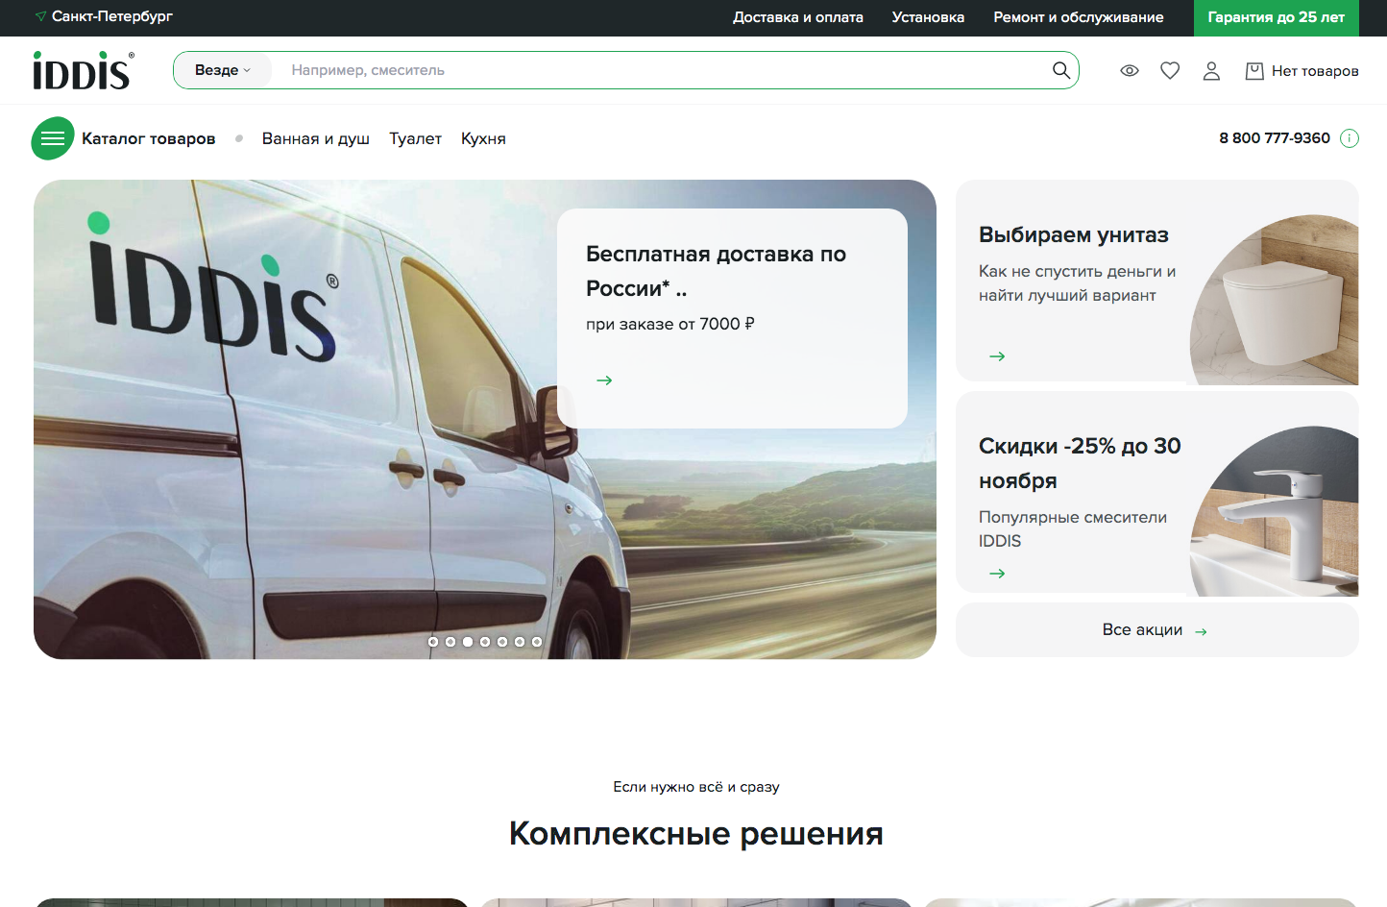Click the search magnifier icon
Viewport: 1387px width, 907px height.
[x=1061, y=70]
